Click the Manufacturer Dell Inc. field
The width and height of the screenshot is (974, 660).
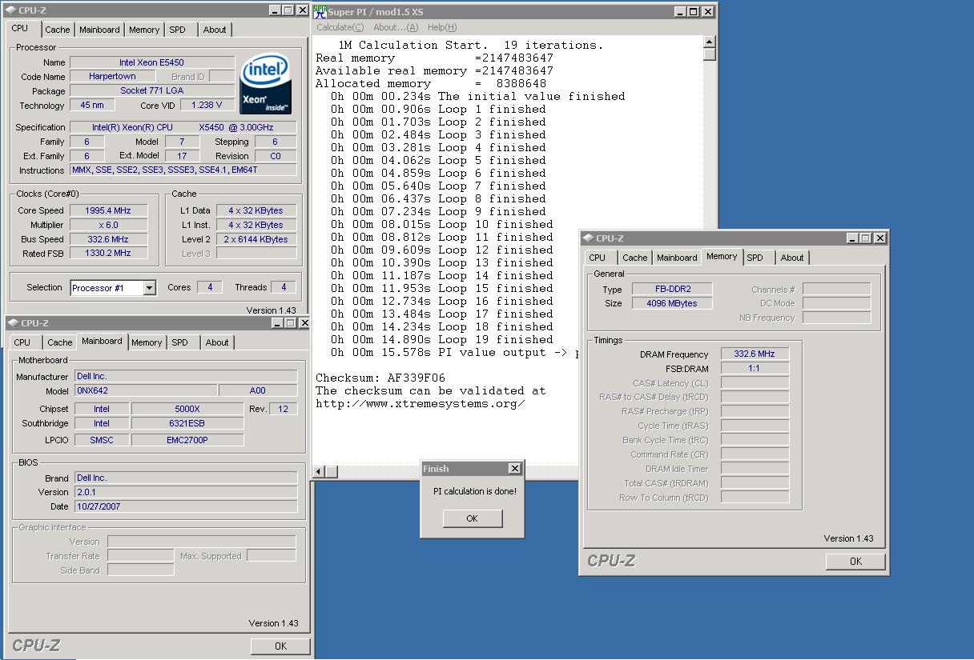(x=186, y=377)
